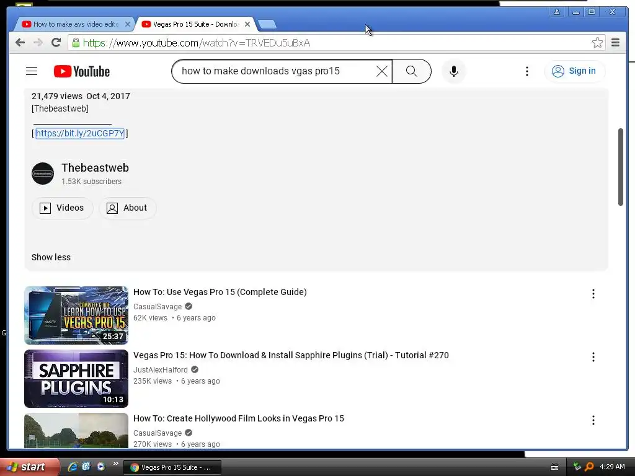
Task: Open the bit.ly/2uCGP7Y link
Action: 80,133
